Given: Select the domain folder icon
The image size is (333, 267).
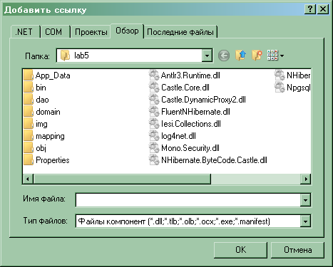Looking at the screenshot, I should (29, 112).
